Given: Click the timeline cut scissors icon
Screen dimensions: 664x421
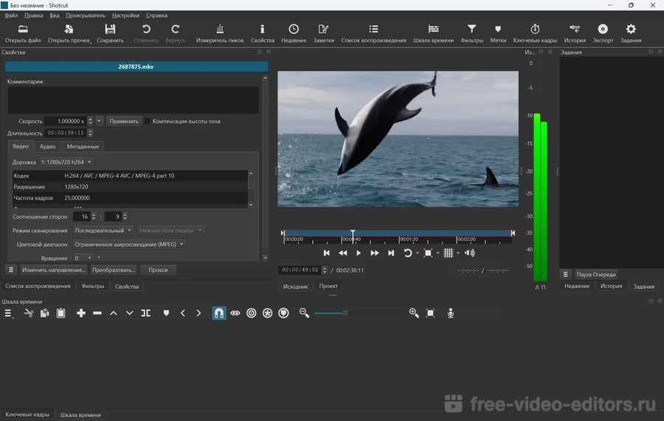Looking at the screenshot, I should pos(29,313).
